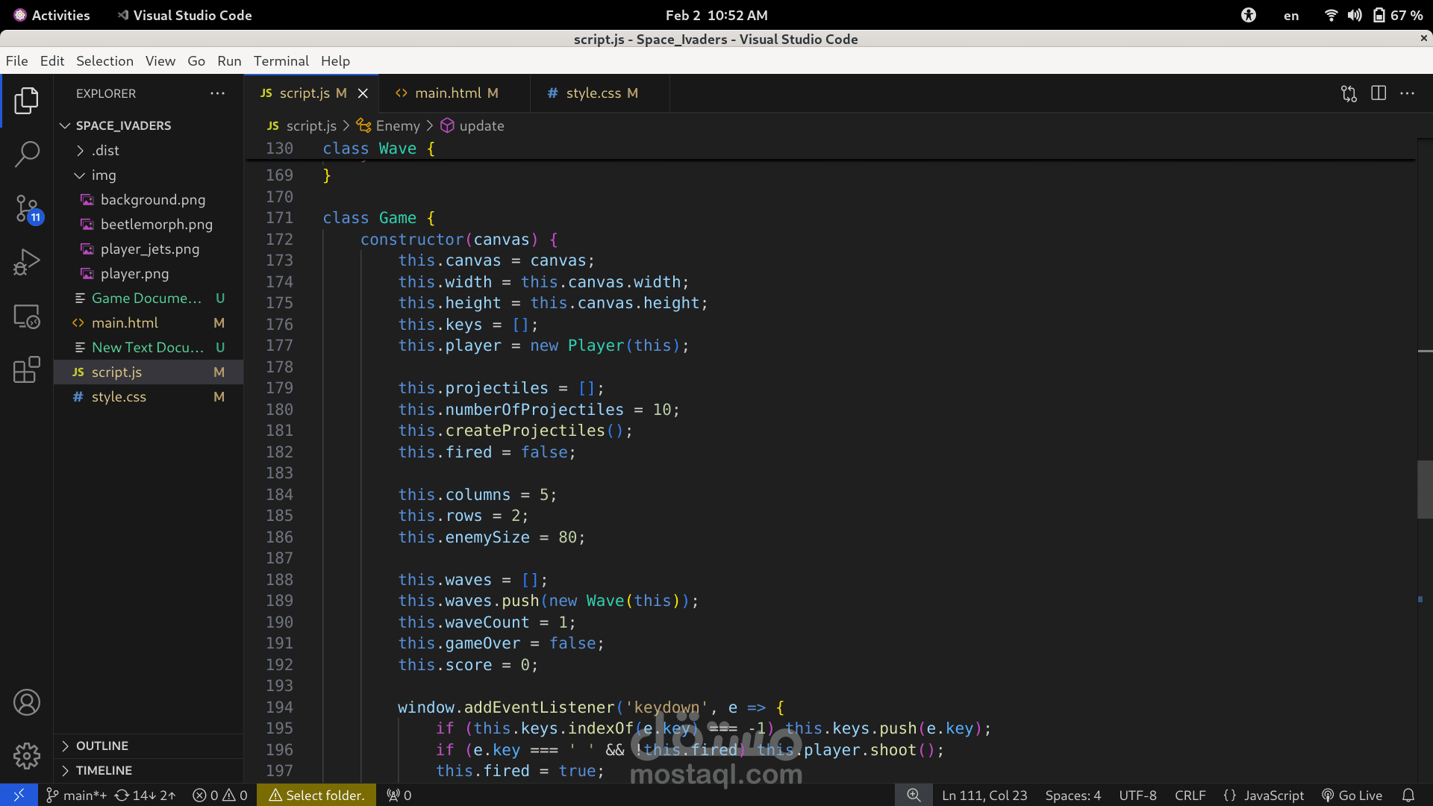Open the Extensions view icon
The image size is (1433, 806).
(x=27, y=369)
